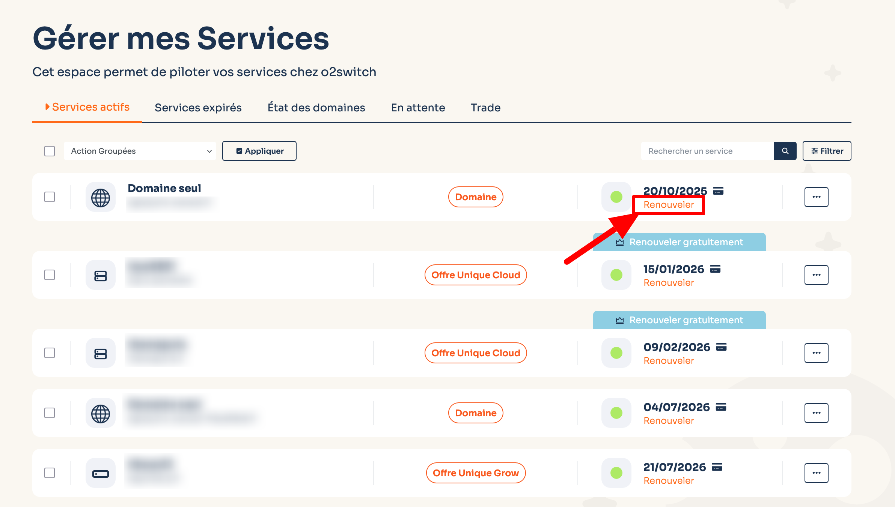
Task: Click Renouveler gratuitement above 09/02/2026
Action: click(x=680, y=320)
